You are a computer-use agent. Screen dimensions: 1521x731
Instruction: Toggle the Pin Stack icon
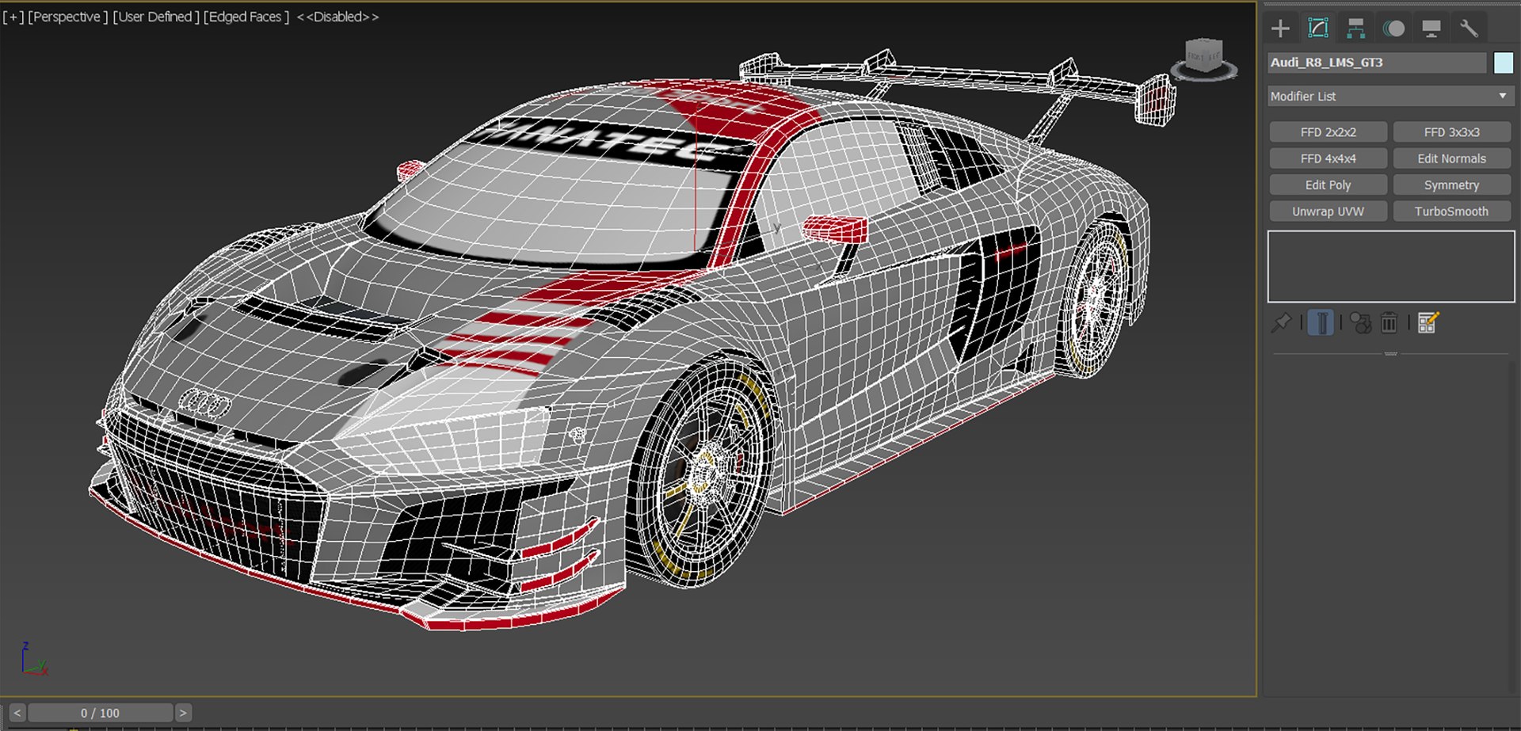1281,322
